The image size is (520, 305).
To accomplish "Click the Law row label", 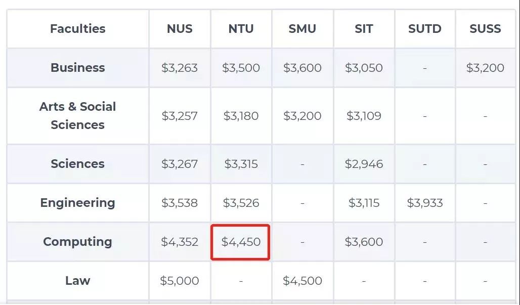I will click(x=77, y=281).
